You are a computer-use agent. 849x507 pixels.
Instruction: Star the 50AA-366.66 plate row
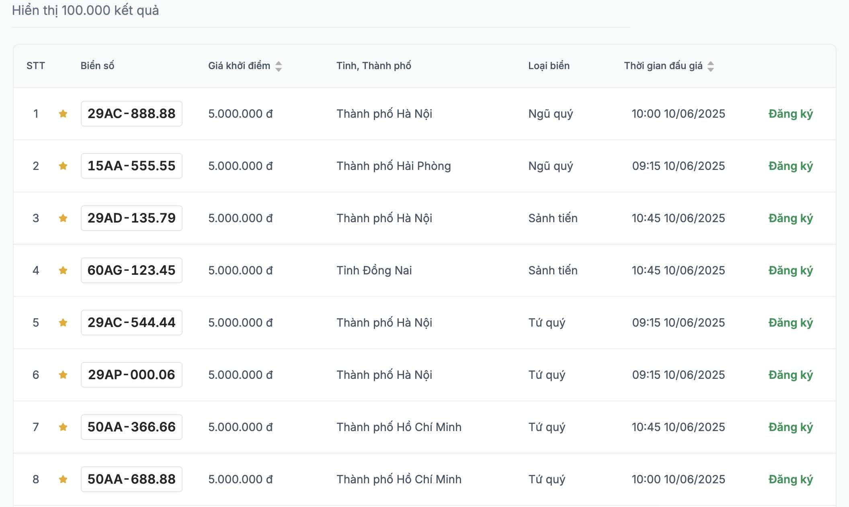[63, 427]
